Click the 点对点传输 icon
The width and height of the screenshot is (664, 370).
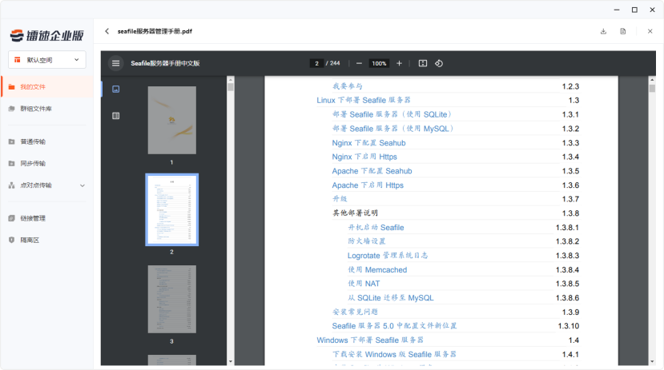tap(11, 185)
